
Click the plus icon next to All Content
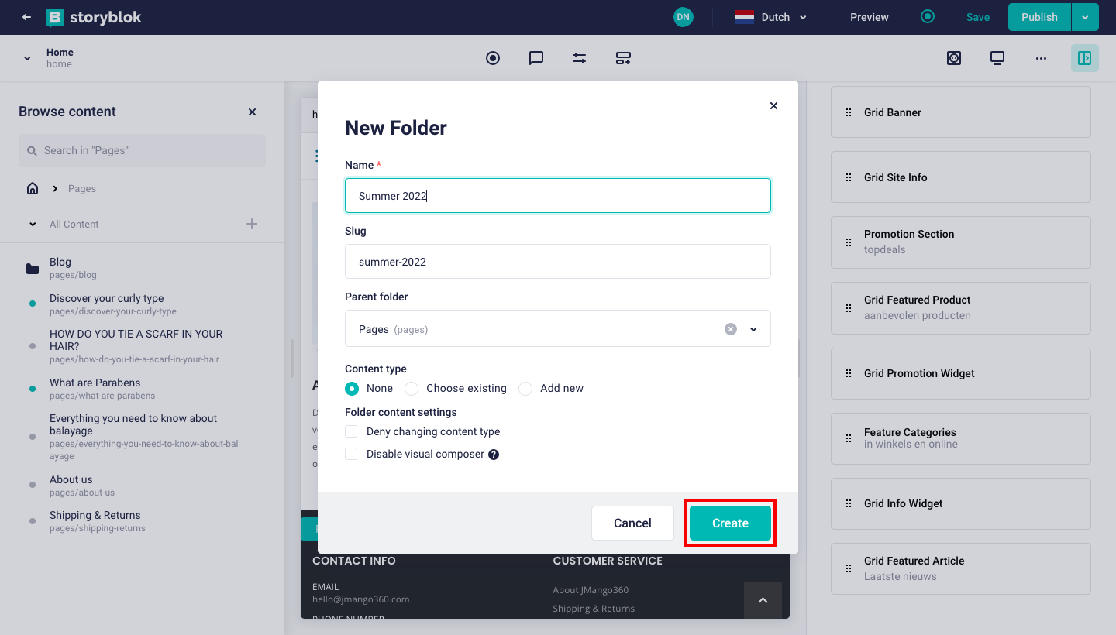252,224
